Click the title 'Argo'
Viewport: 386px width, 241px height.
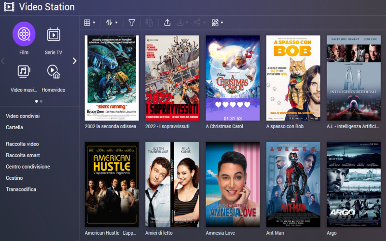331,233
